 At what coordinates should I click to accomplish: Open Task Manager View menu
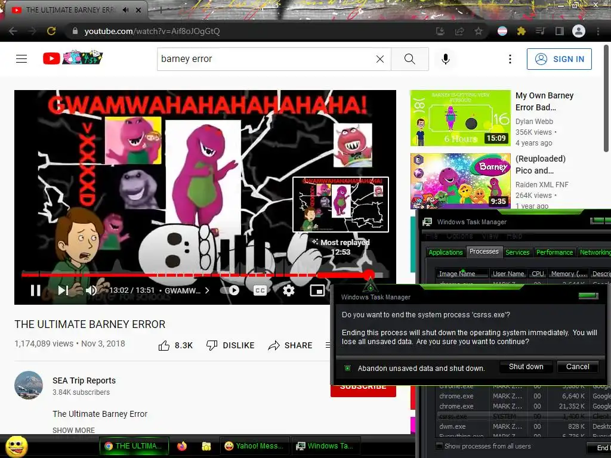[x=490, y=236]
